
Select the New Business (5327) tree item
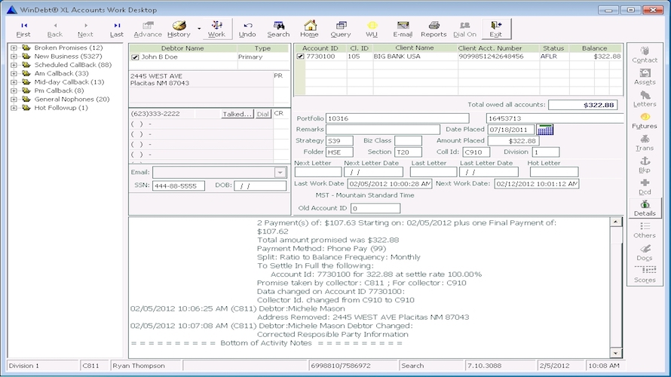tap(68, 57)
